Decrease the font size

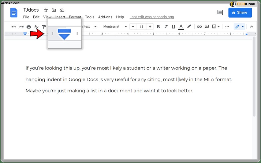pos(133,27)
